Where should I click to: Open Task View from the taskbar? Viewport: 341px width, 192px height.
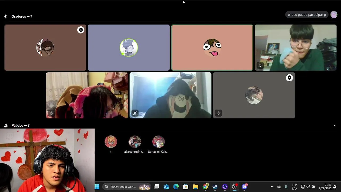point(157,187)
